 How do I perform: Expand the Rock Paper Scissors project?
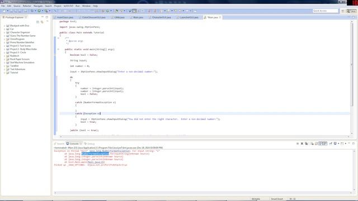[4, 59]
